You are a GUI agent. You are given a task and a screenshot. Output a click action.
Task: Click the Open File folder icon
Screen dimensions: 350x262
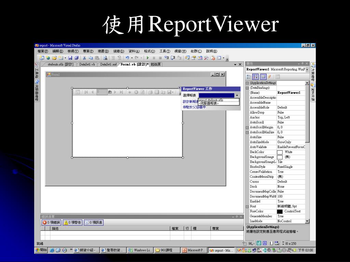pyautogui.click(x=54, y=58)
